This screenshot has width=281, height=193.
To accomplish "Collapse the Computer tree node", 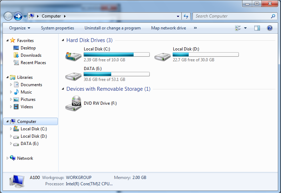I will pyautogui.click(x=7, y=122).
